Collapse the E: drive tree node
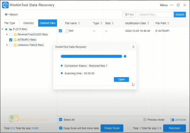This screenshot has width=190, height=133. [x=2, y=29]
